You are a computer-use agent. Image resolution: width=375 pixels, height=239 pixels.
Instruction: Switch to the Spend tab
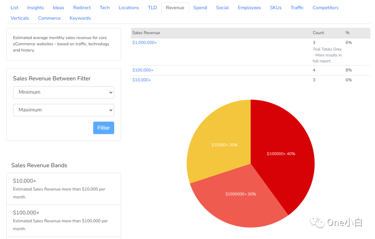(x=200, y=8)
